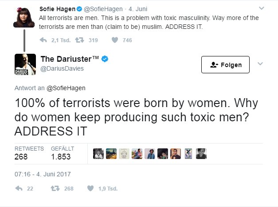Retweet The Dariuster's tweet

[56, 188]
